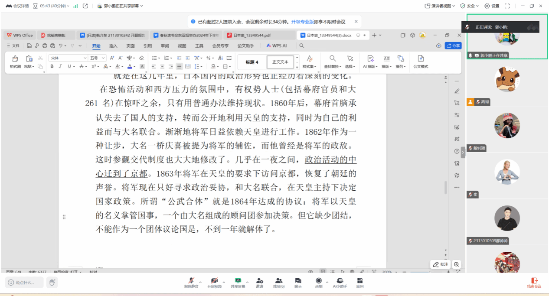
Task: Expand the font name dropdown (宋体)
Action: pyautogui.click(x=85, y=58)
